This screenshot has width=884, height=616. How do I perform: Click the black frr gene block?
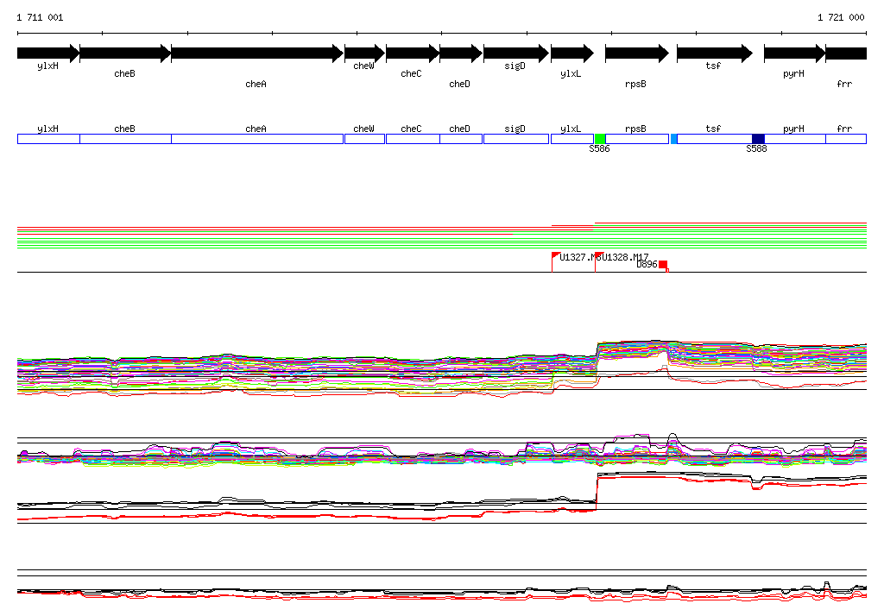[x=846, y=53]
